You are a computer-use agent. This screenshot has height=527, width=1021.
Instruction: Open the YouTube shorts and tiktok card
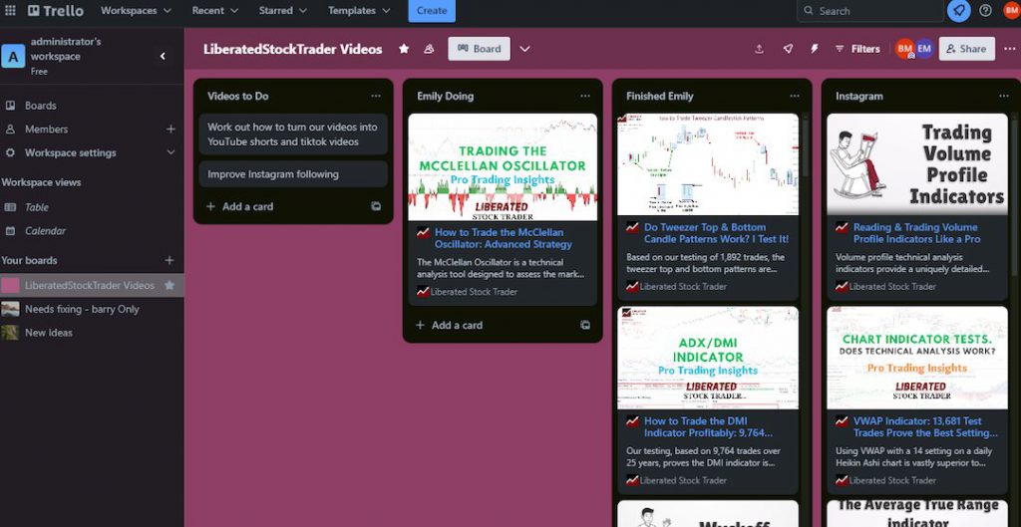293,134
